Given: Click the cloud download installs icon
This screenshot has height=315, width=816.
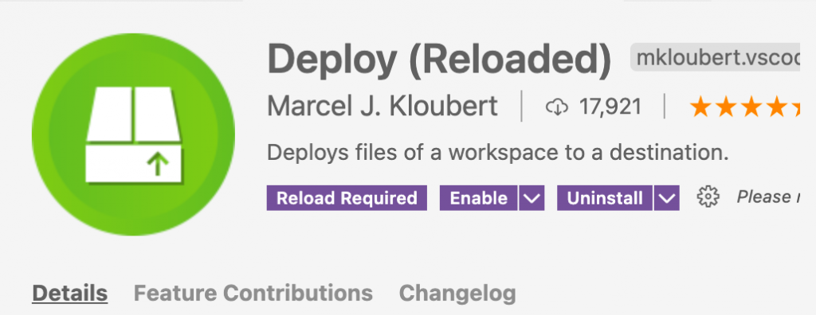Looking at the screenshot, I should pos(557,107).
